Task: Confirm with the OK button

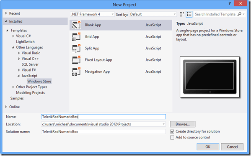Action: click(208, 147)
